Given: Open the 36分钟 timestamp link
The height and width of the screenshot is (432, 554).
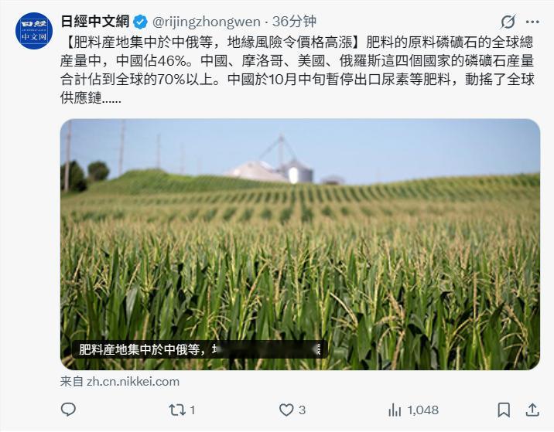Looking at the screenshot, I should coord(294,22).
